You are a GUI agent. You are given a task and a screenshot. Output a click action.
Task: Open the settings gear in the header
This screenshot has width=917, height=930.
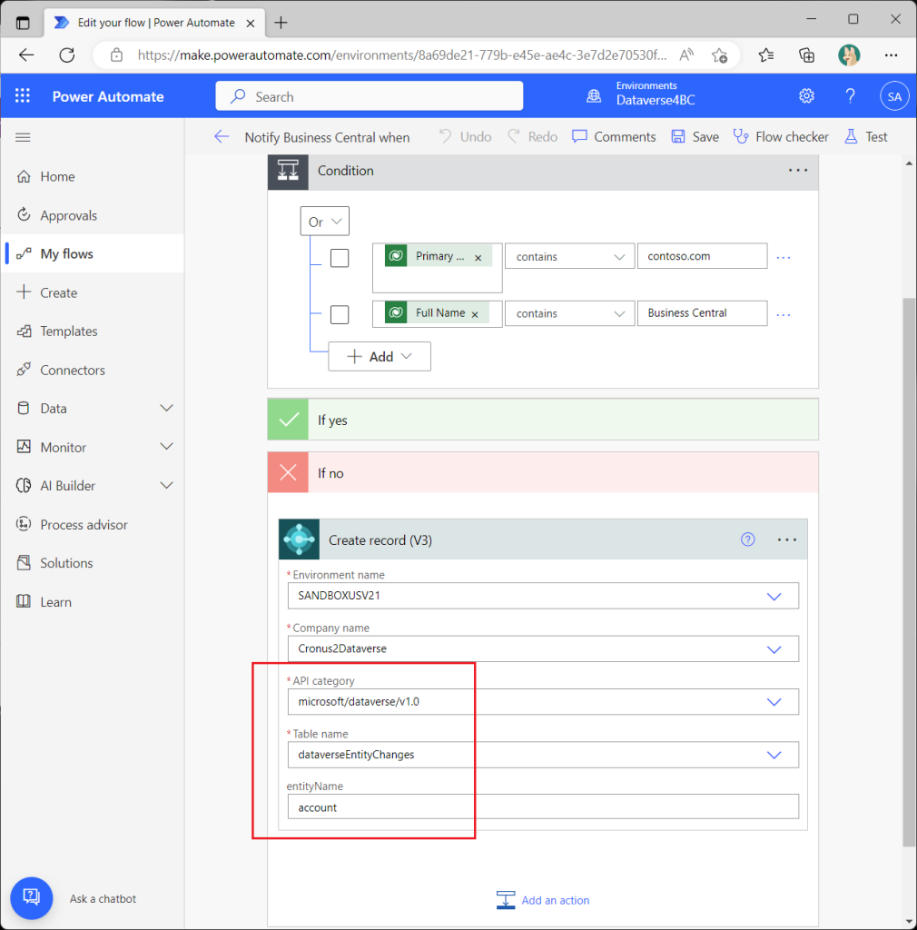(x=806, y=96)
